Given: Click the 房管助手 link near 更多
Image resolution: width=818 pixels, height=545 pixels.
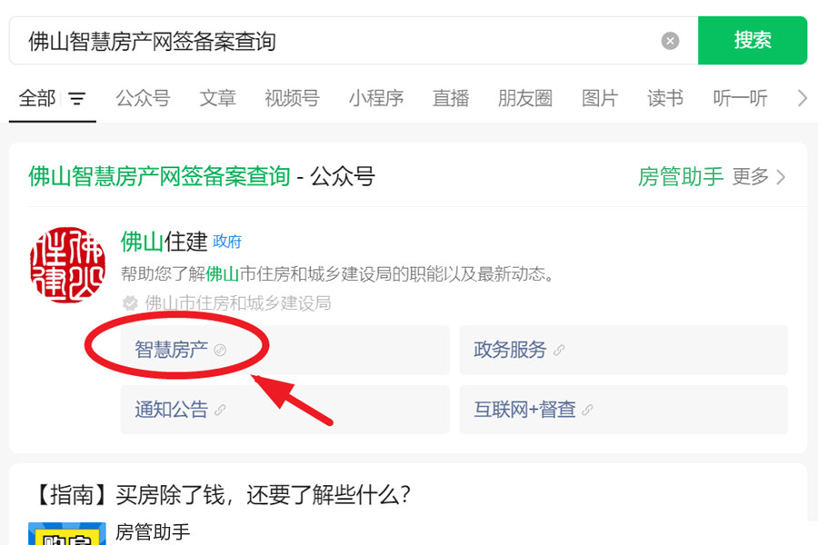Looking at the screenshot, I should tap(681, 177).
